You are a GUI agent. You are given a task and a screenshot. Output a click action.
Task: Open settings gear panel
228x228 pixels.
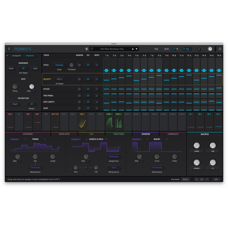click(220, 49)
